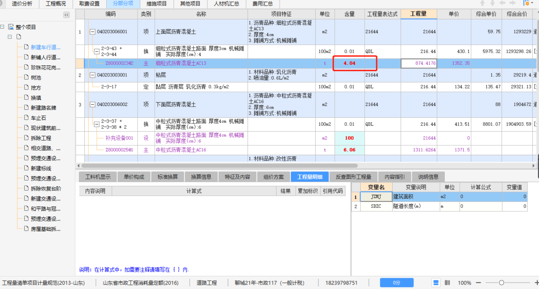Screen dimensions: 539x289
Task: Open the 其他项目 tab
Action: pos(190,4)
